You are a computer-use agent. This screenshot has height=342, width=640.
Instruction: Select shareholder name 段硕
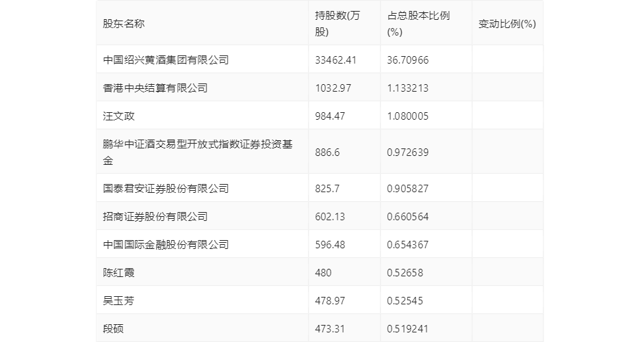114,330
